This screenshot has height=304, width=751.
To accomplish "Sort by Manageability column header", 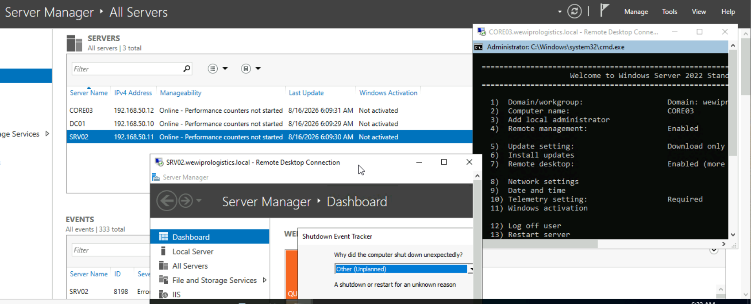I will (x=181, y=93).
